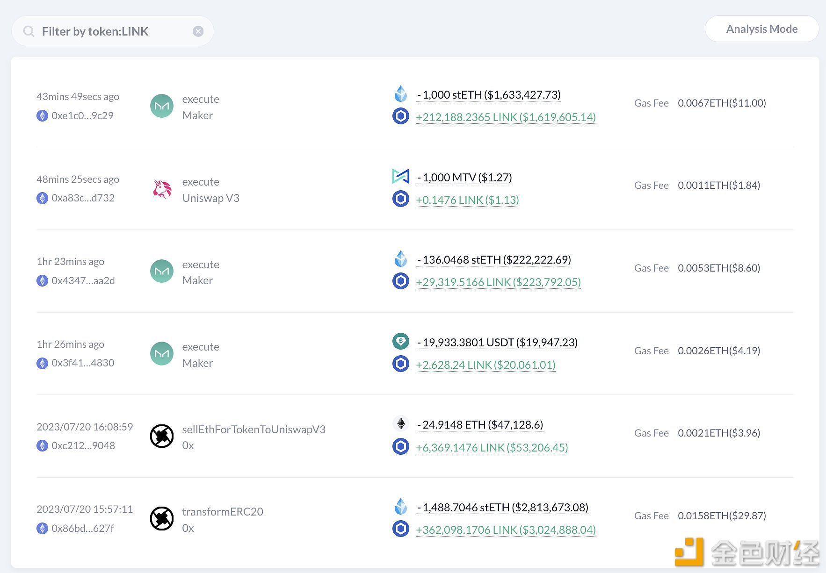Click LINK icon next to +362,098.1706 LINK
Screen dimensions: 826x573
coord(401,529)
